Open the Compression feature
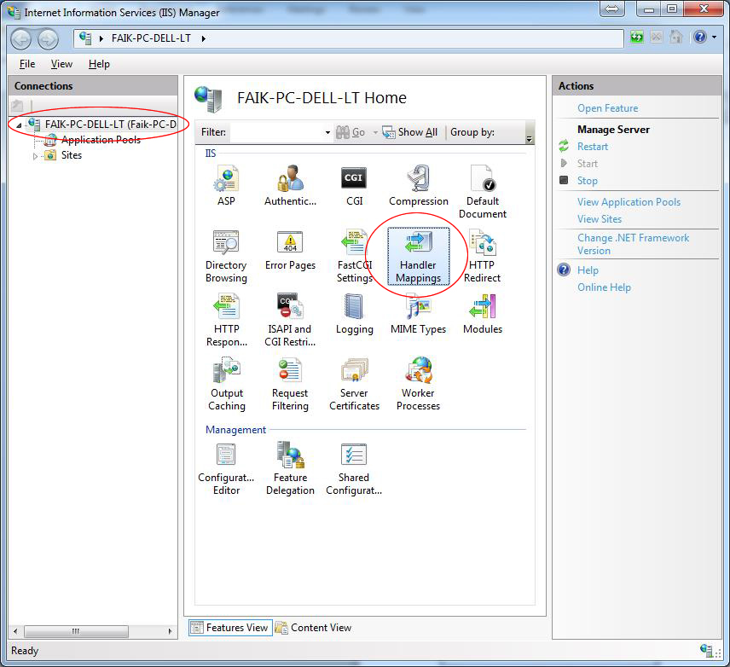Screen dimensions: 730x667 pyautogui.click(x=419, y=185)
